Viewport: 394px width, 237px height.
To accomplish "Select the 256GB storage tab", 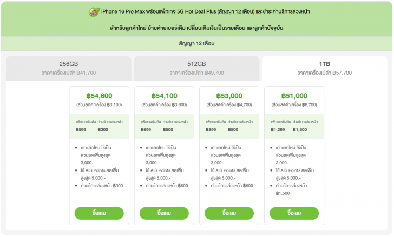I will click(69, 68).
